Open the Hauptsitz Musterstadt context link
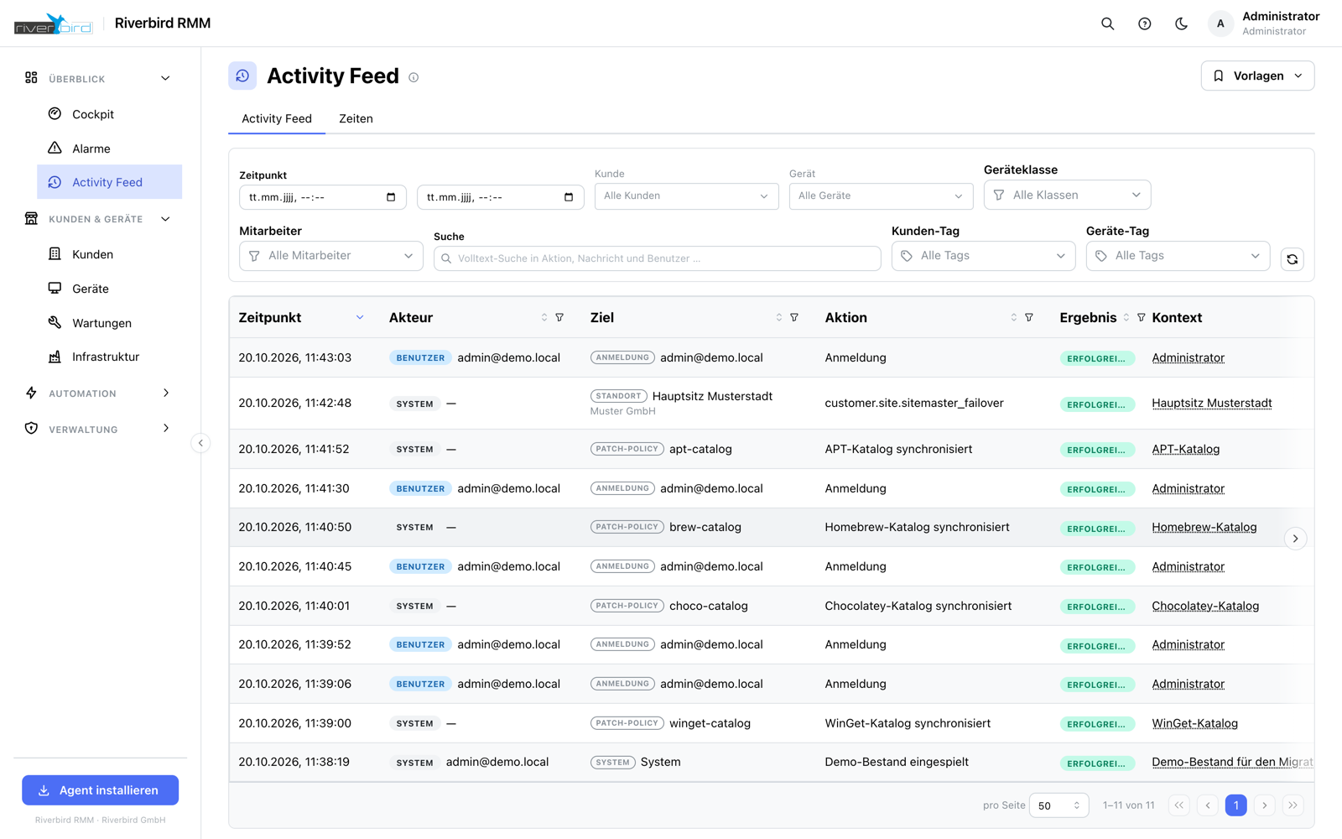 pos(1212,404)
